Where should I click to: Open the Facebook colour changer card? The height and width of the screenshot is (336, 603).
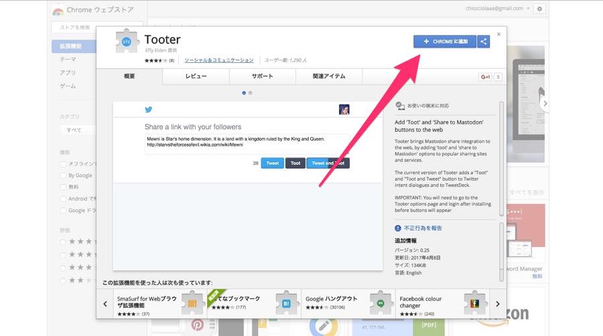(442, 304)
